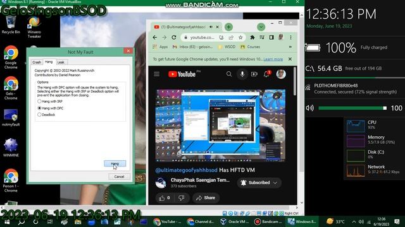Image resolution: width=405 pixels, height=227 pixels.
Task: Open ChayaPhak Saengjan channel name
Action: (200, 180)
